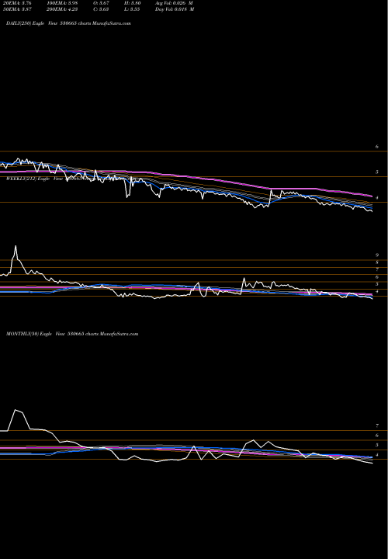Select the low price 'L:' value
The height and width of the screenshot is (559, 388).
click(x=132, y=9)
